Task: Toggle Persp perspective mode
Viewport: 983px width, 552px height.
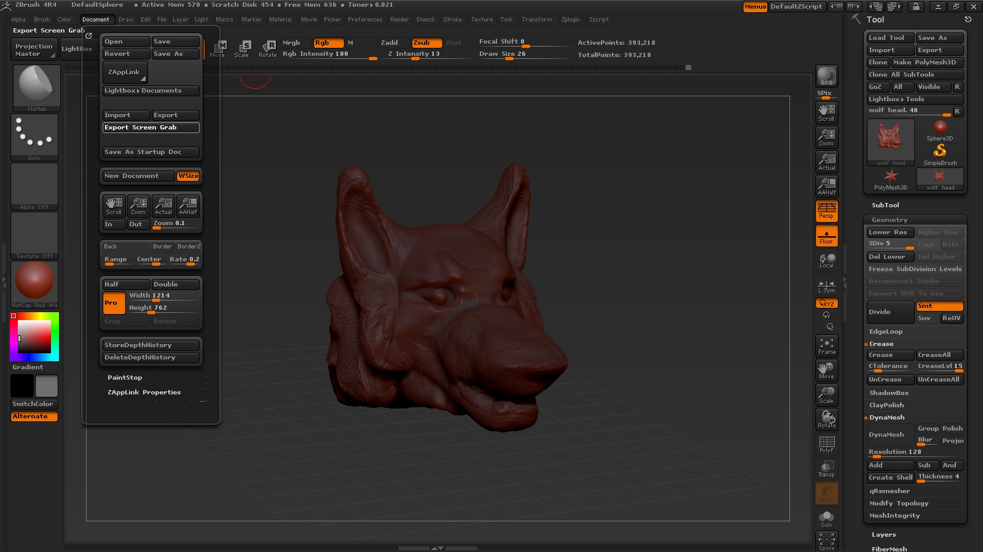Action: pyautogui.click(x=826, y=210)
